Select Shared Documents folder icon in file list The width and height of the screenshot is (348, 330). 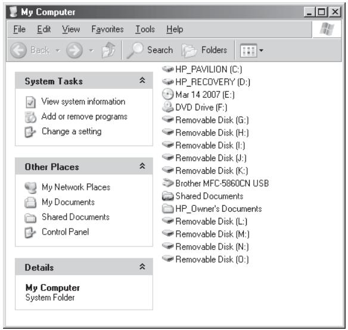[x=168, y=196]
